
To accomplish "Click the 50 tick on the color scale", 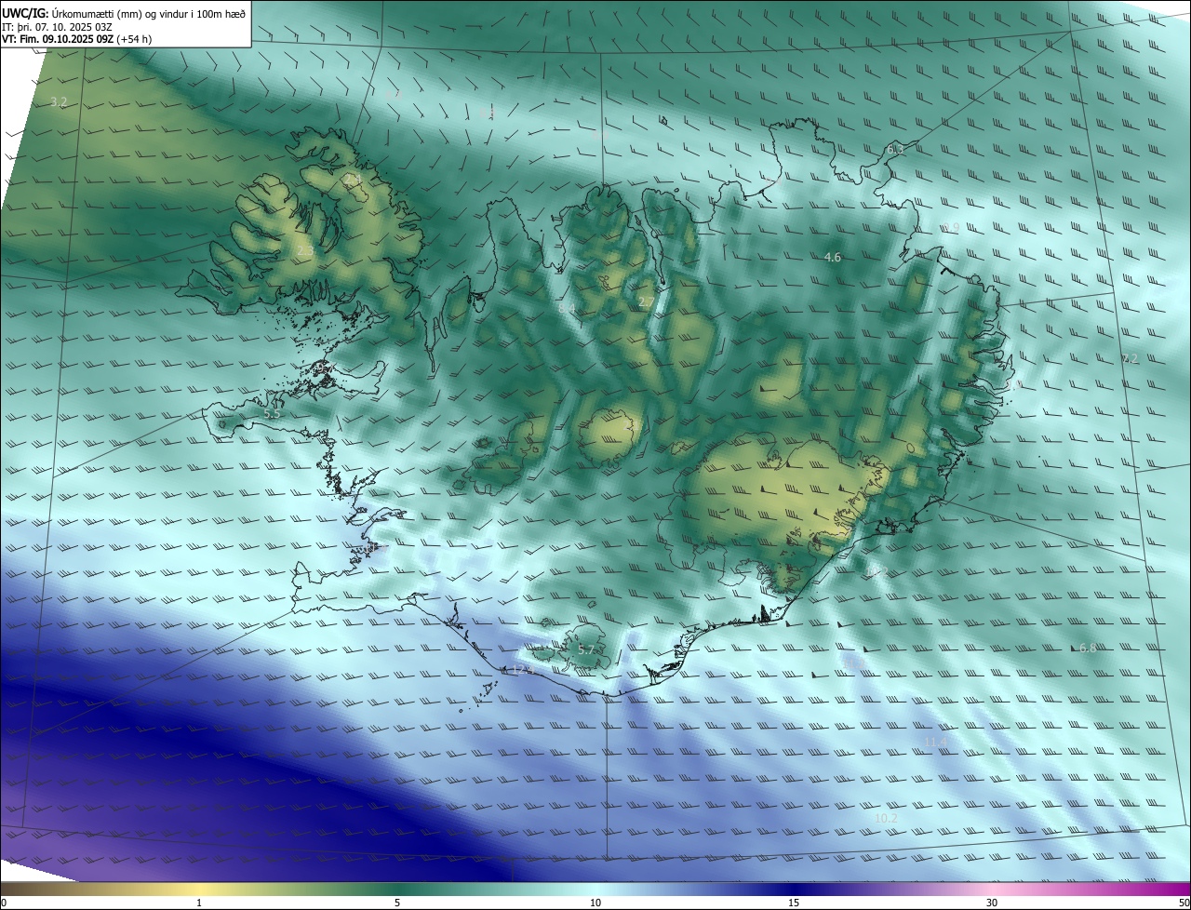I will (x=1184, y=903).
